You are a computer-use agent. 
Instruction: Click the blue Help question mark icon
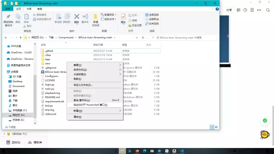[x=217, y=9]
